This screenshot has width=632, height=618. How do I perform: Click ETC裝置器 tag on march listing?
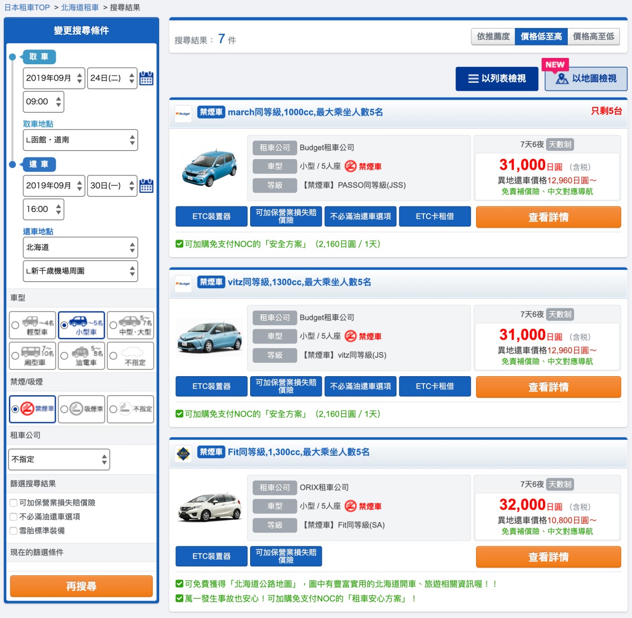click(x=211, y=217)
